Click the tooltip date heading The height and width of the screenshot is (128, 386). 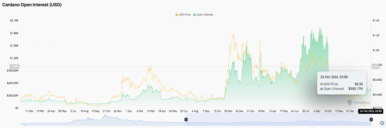334,77
